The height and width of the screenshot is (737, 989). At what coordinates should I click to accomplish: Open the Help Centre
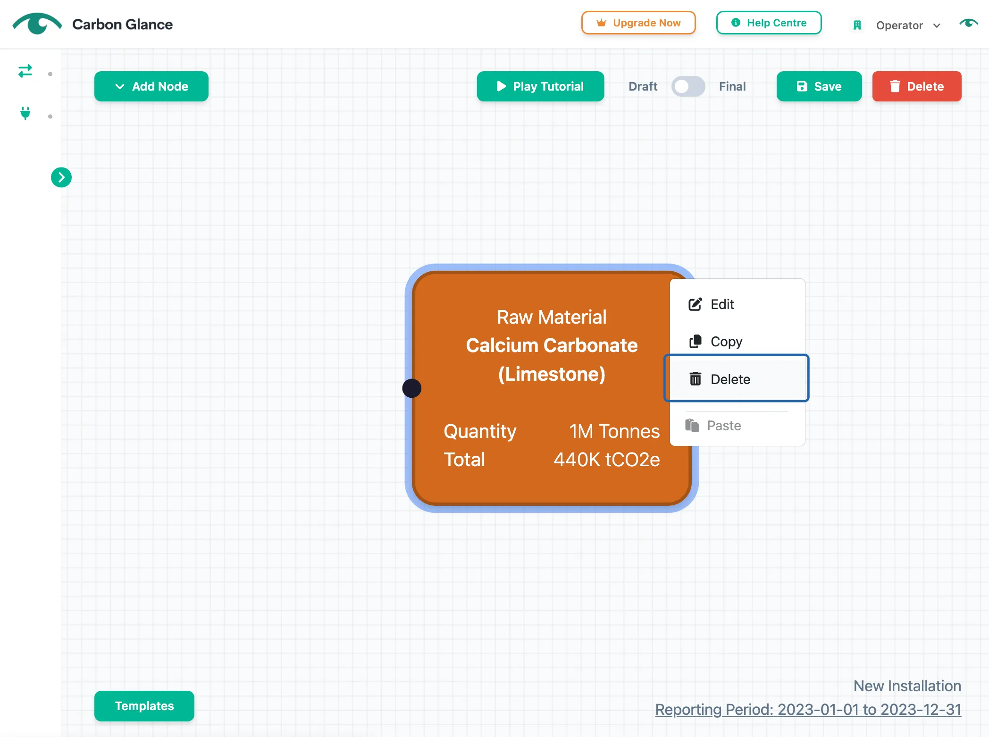point(769,23)
